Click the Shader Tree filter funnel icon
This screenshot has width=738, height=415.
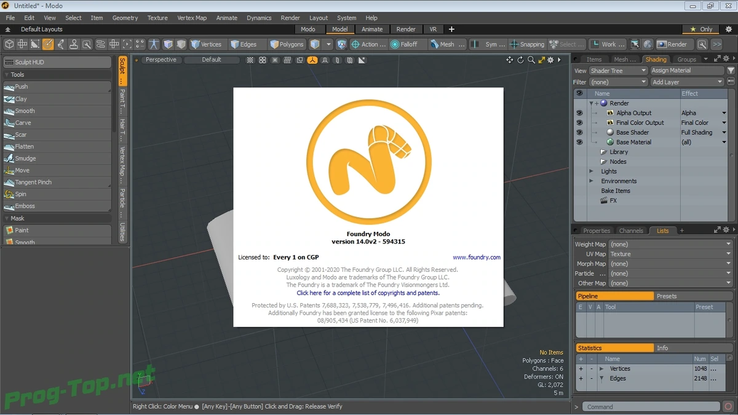(x=731, y=71)
